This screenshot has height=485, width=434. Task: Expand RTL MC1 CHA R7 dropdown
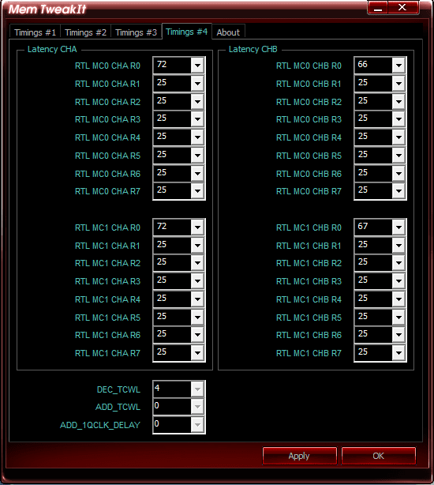(197, 353)
